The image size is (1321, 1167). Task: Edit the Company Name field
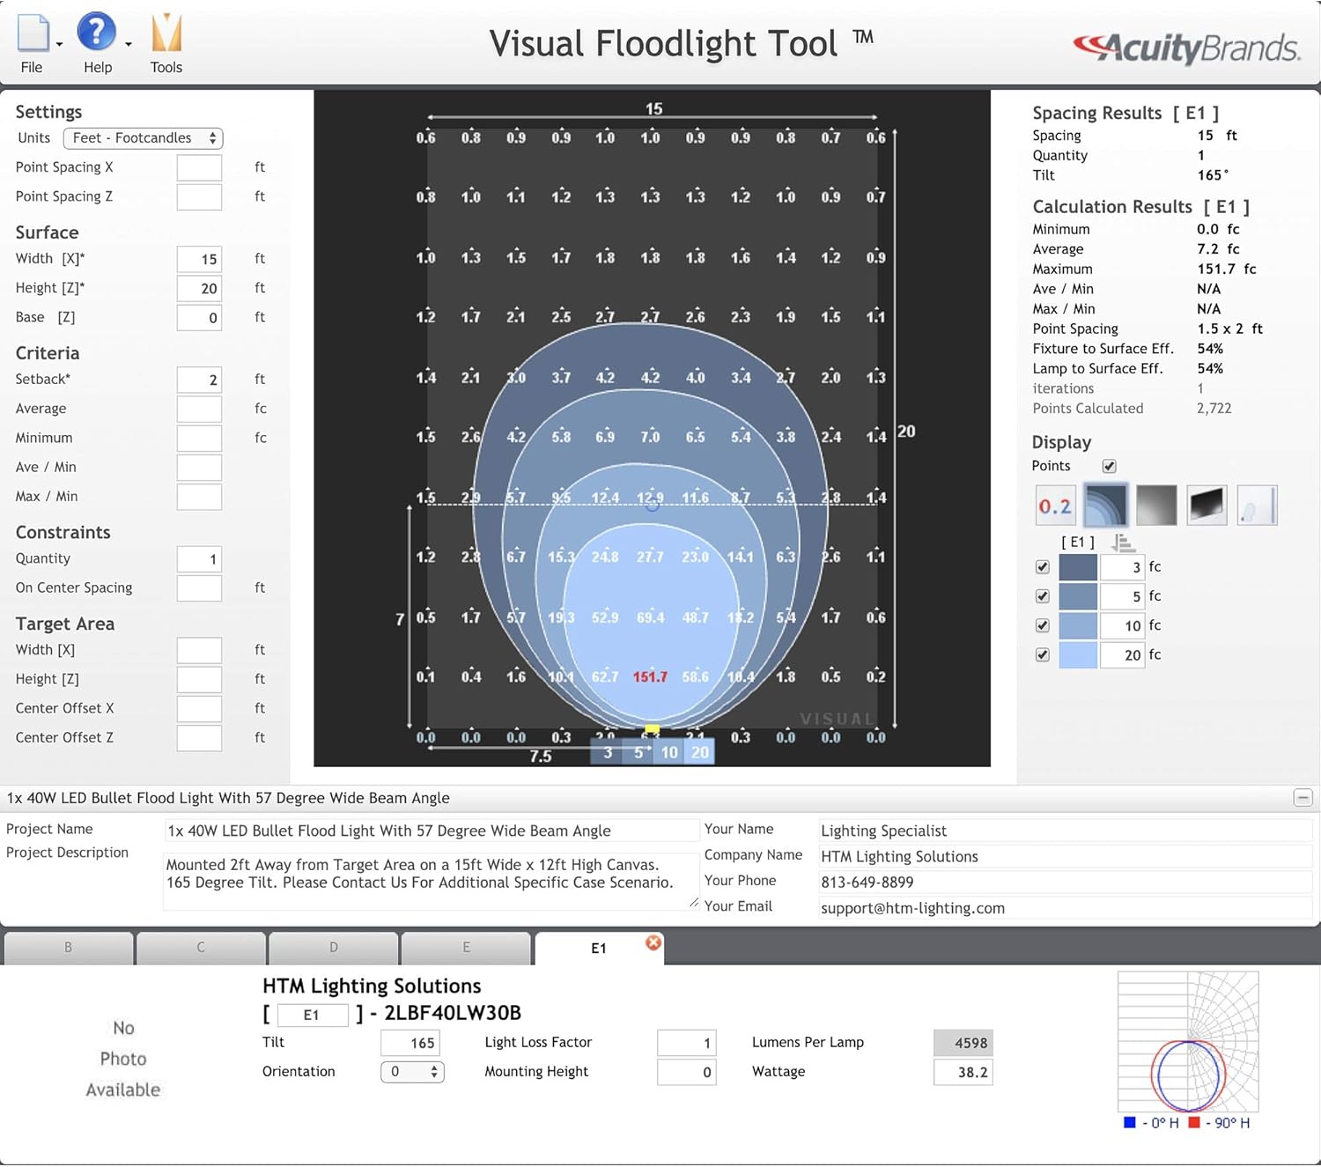click(1066, 856)
